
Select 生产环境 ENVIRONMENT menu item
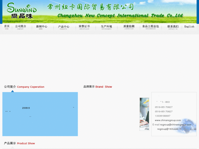pyautogui.click(x=106, y=27)
